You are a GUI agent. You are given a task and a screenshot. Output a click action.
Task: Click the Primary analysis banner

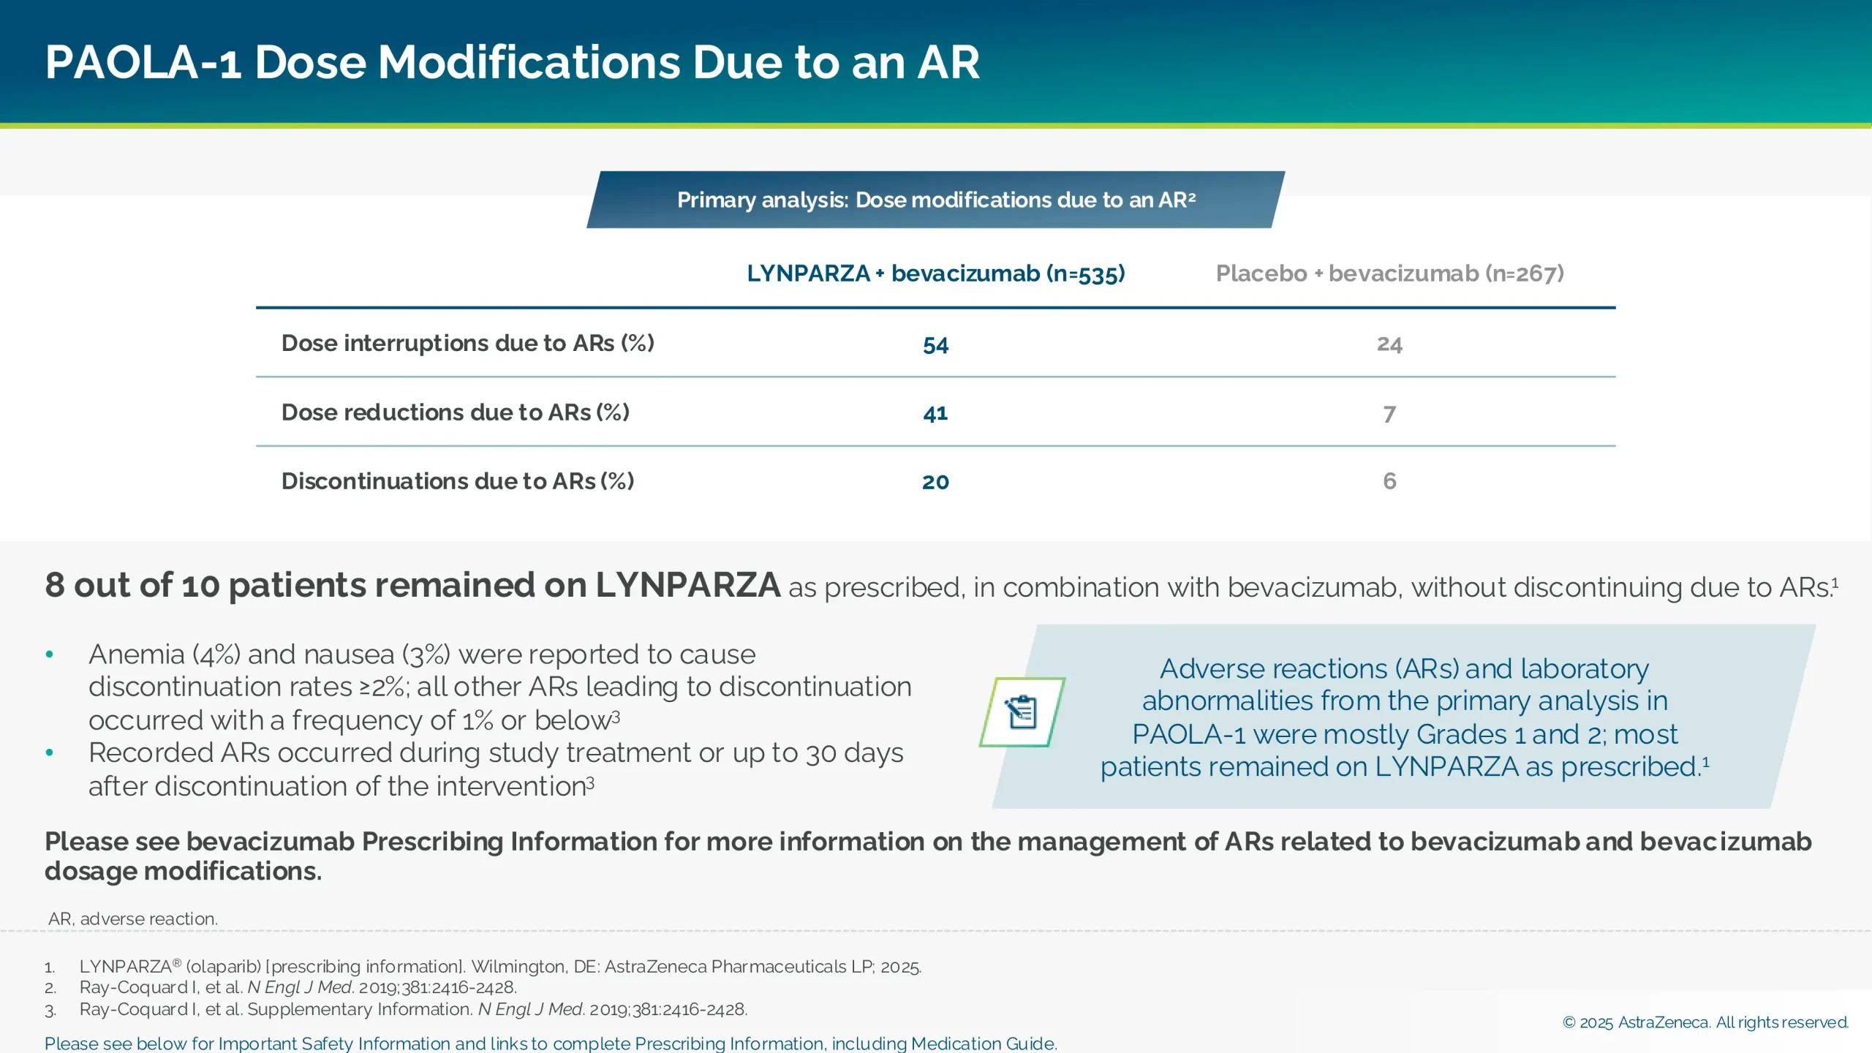click(x=935, y=200)
